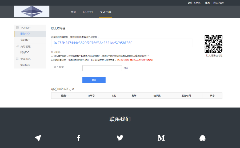This screenshot has width=240, height=148.
Task: Click the red payout address notice
Action: pos(135,60)
